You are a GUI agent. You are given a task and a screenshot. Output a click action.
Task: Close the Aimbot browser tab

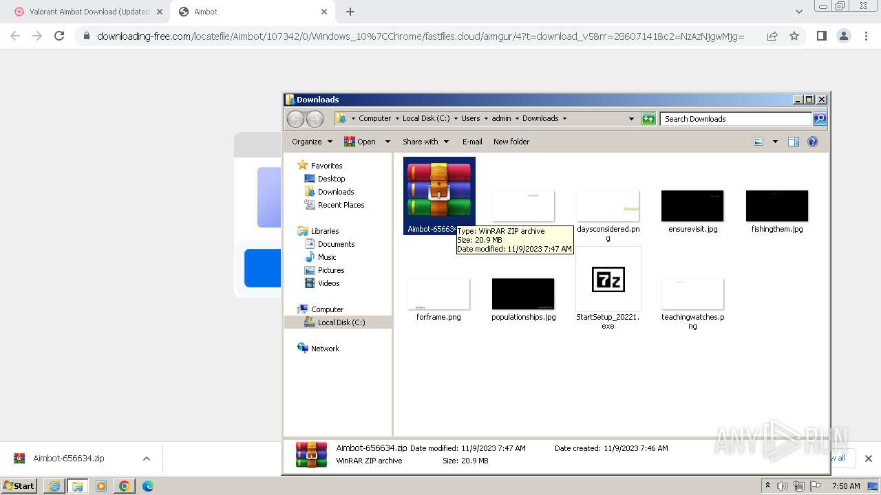pyautogui.click(x=324, y=12)
